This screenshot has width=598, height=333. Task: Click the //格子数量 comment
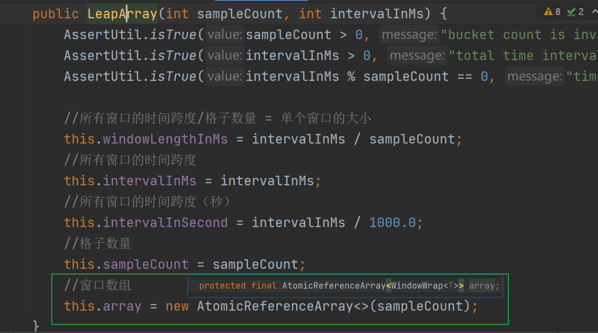98,243
